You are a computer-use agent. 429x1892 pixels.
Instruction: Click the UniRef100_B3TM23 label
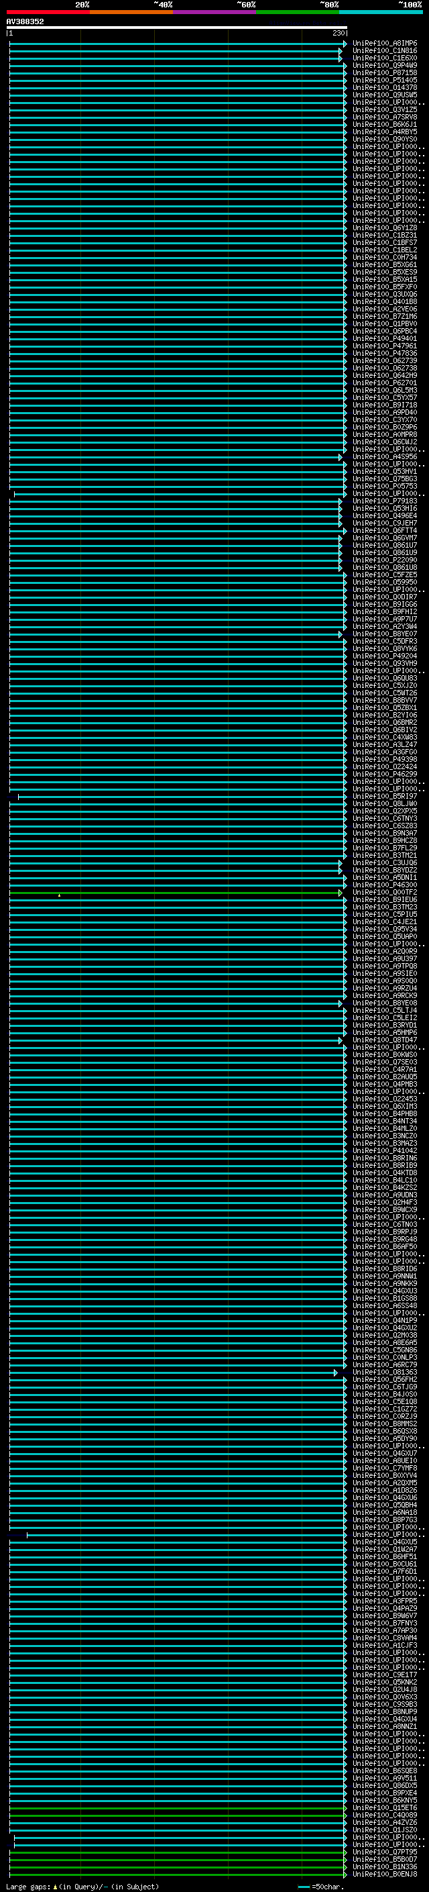(385, 907)
